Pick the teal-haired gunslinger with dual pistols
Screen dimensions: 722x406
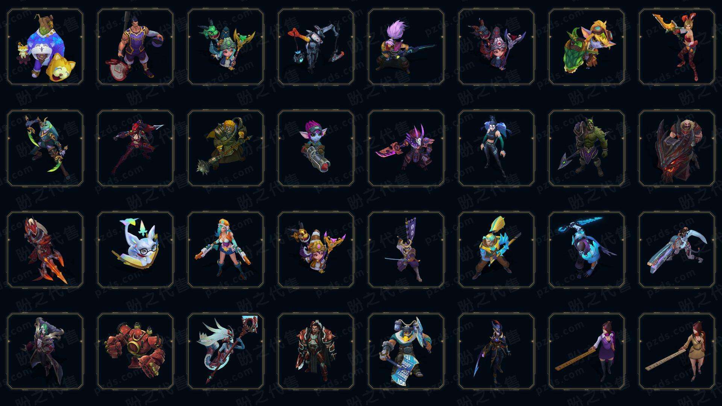click(x=226, y=250)
